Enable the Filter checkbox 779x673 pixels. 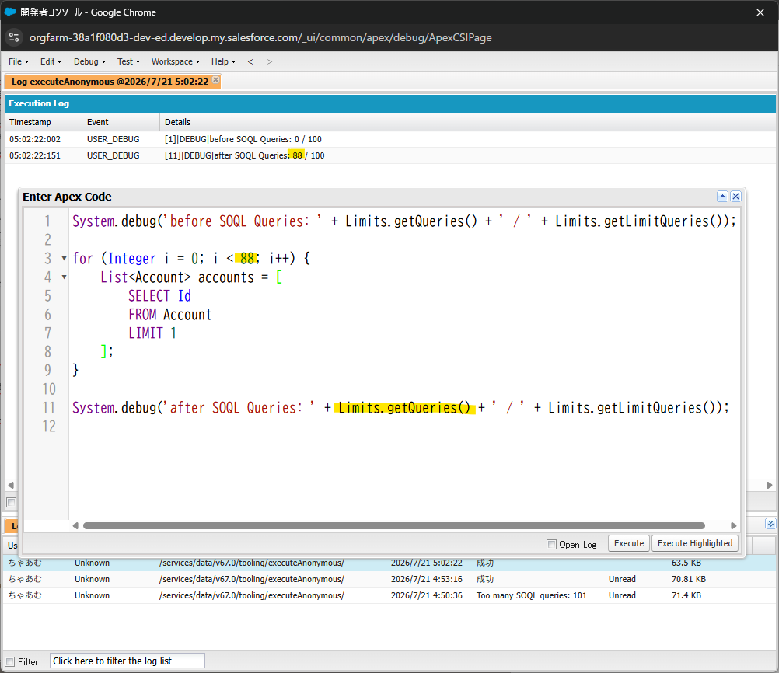click(x=10, y=661)
